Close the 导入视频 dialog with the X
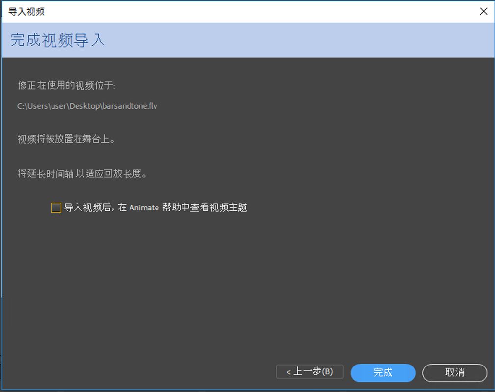 point(483,11)
